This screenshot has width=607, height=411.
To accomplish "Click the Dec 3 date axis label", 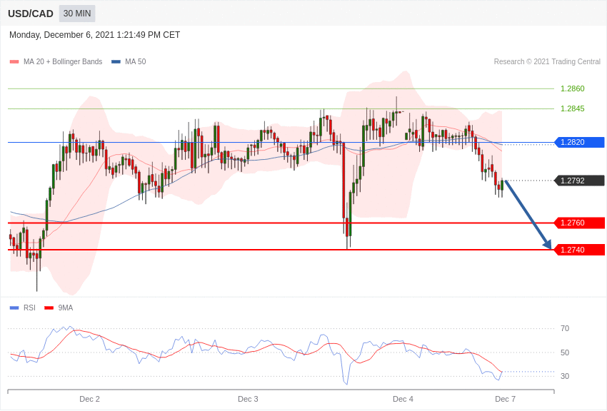I will point(248,399).
